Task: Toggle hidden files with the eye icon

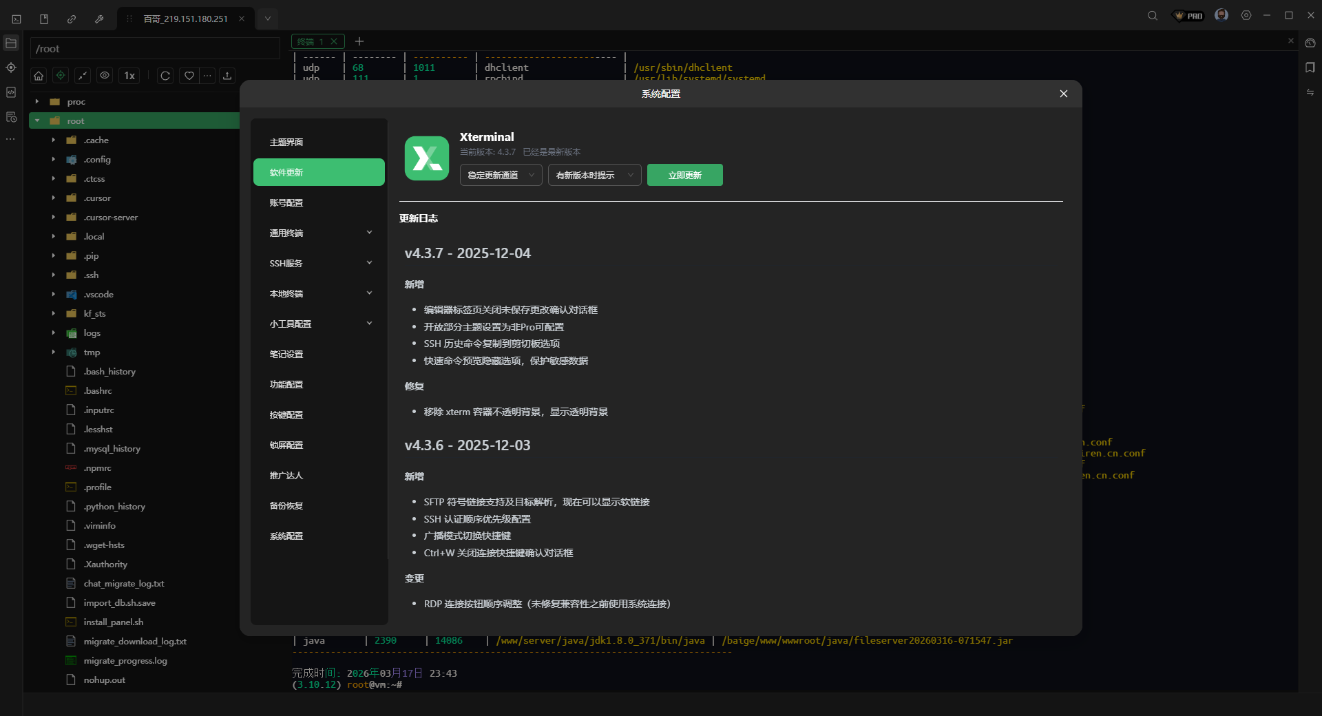Action: click(x=105, y=76)
